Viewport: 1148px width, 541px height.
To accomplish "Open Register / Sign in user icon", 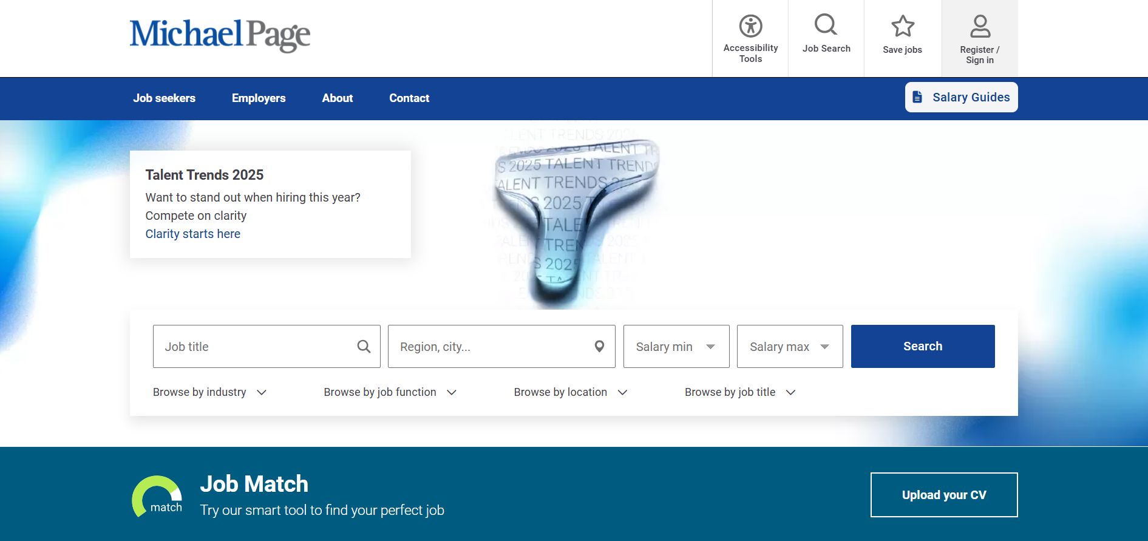I will [x=979, y=27].
